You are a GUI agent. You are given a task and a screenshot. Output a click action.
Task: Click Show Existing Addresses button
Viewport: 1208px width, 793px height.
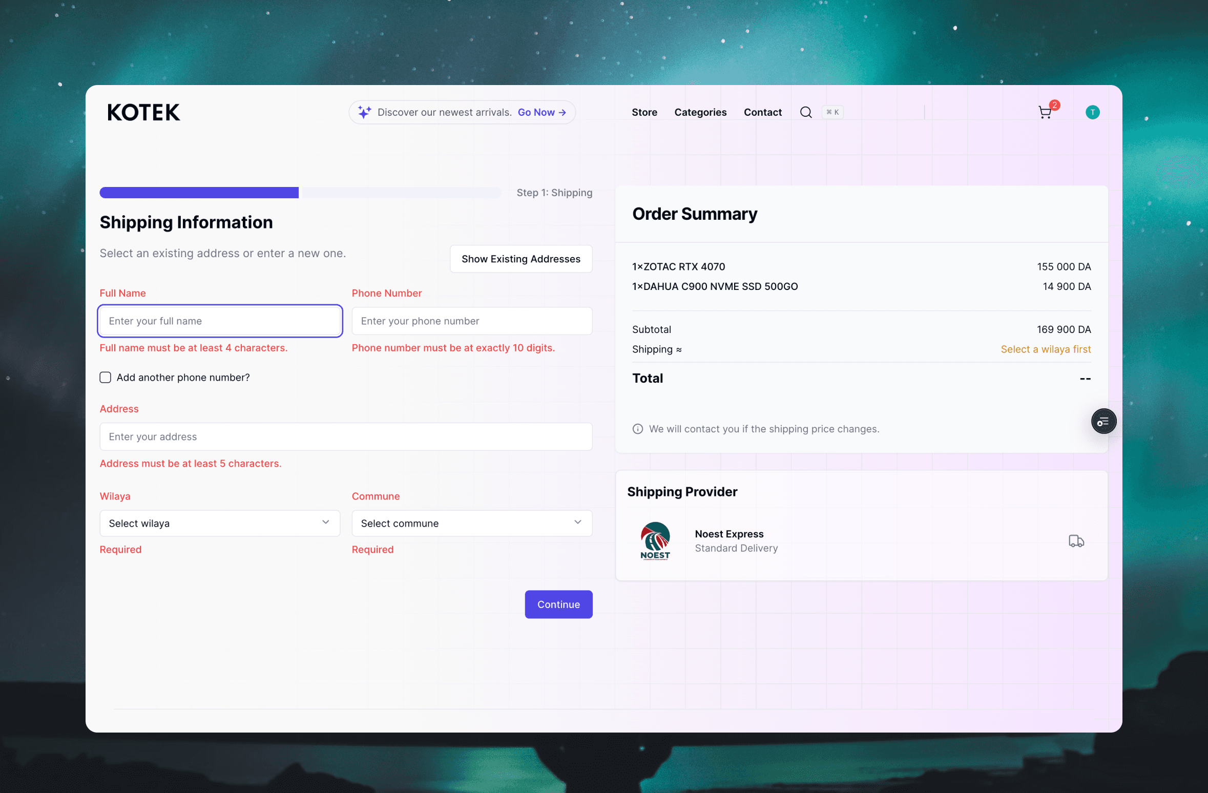[x=521, y=259]
